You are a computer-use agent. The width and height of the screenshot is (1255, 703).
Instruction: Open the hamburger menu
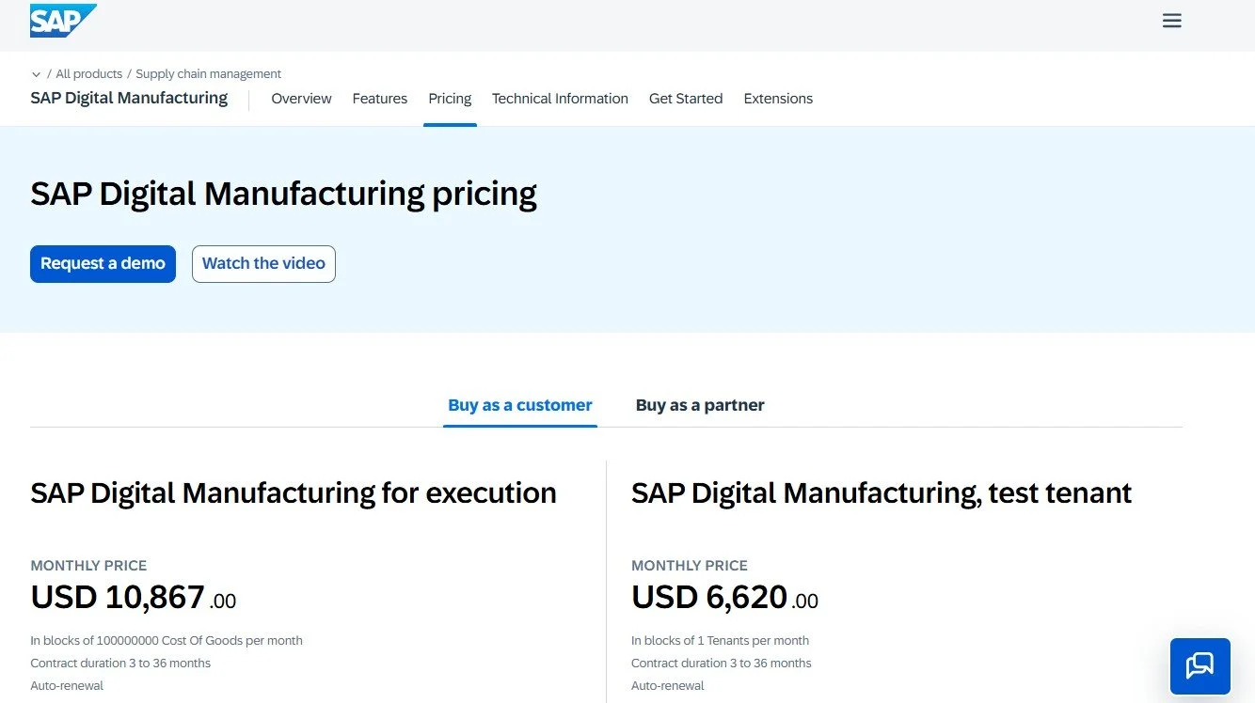pos(1171,21)
